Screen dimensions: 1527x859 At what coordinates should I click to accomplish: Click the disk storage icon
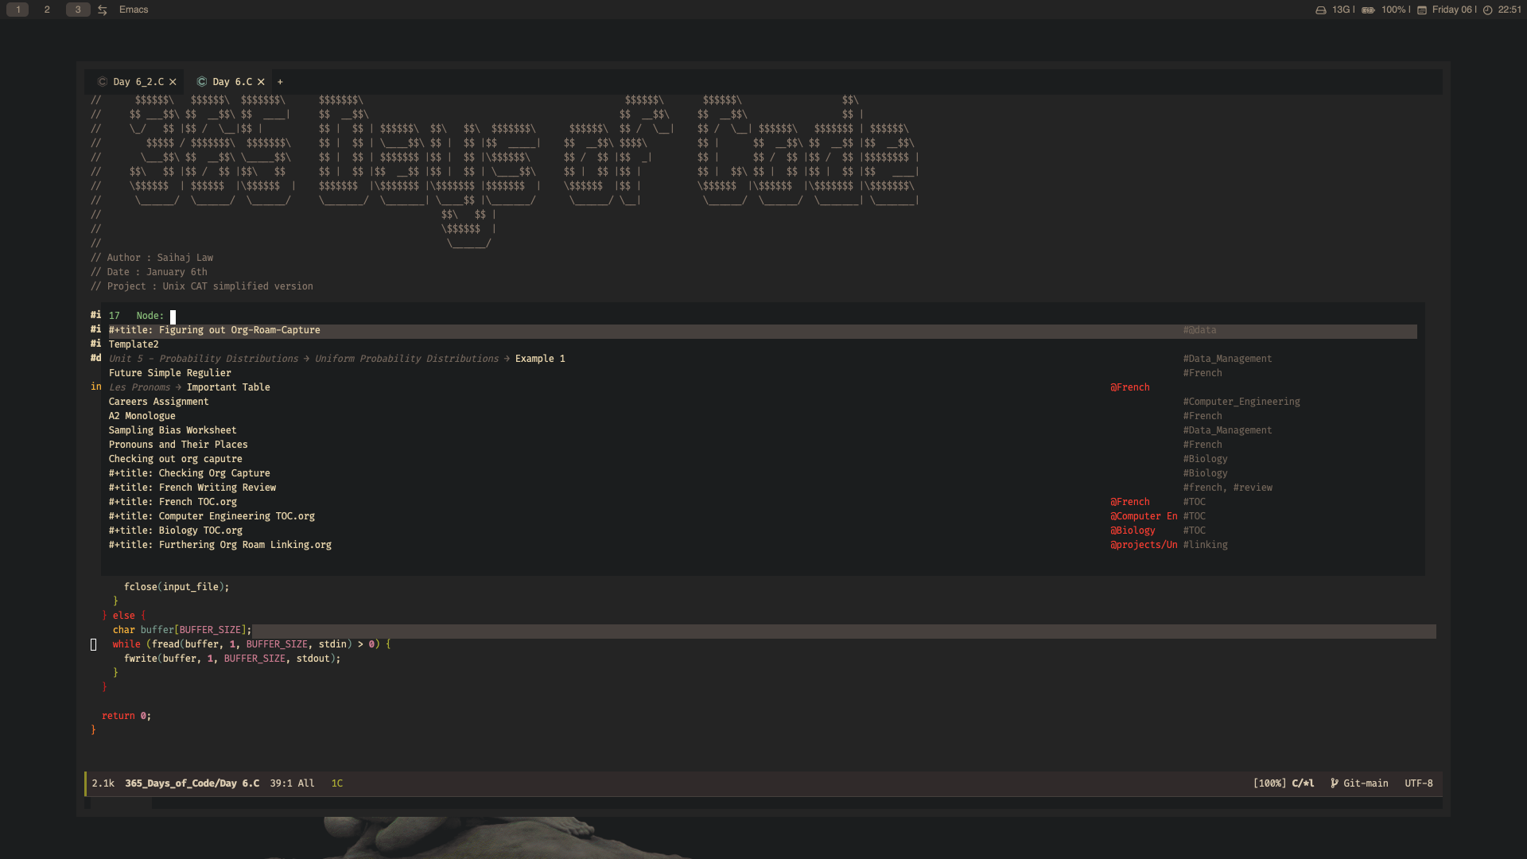click(1321, 10)
